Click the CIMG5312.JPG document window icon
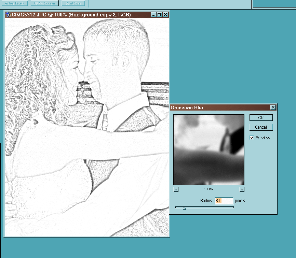 point(8,15)
